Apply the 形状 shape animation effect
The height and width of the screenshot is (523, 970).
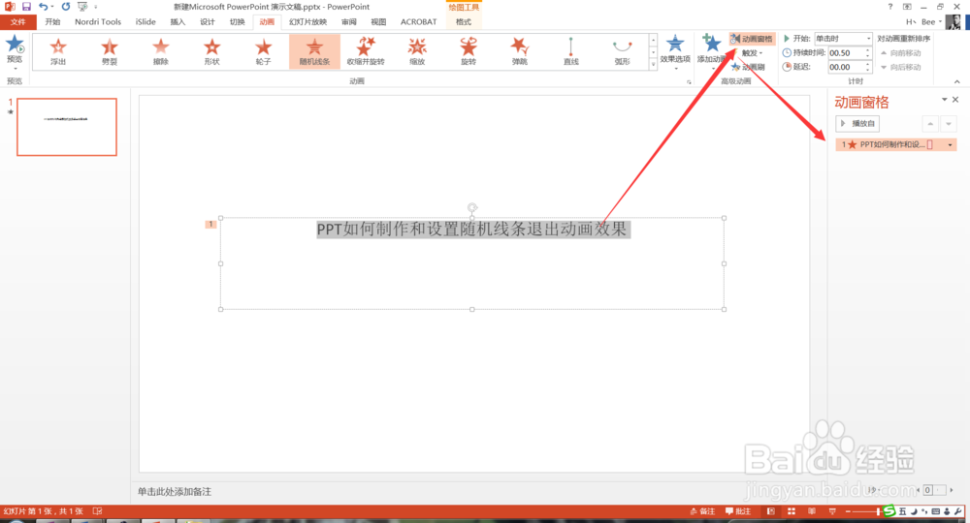(212, 50)
